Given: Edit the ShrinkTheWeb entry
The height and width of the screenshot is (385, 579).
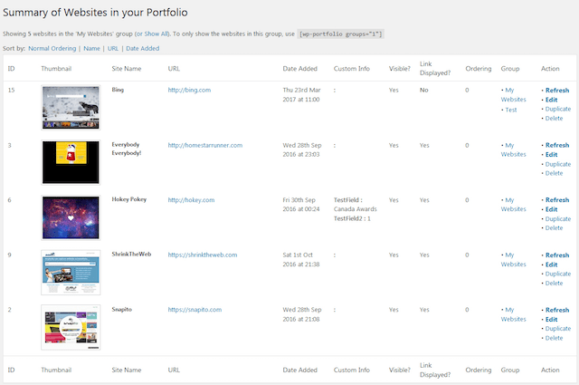Looking at the screenshot, I should (551, 265).
